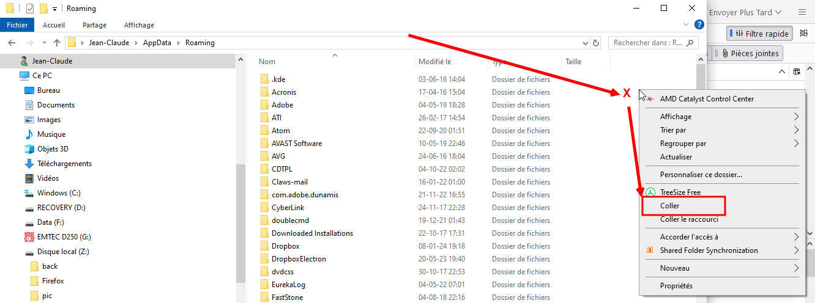Viewport: 815px width, 303px height.
Task: Click the Windows (C:) drive icon
Action: click(29, 193)
